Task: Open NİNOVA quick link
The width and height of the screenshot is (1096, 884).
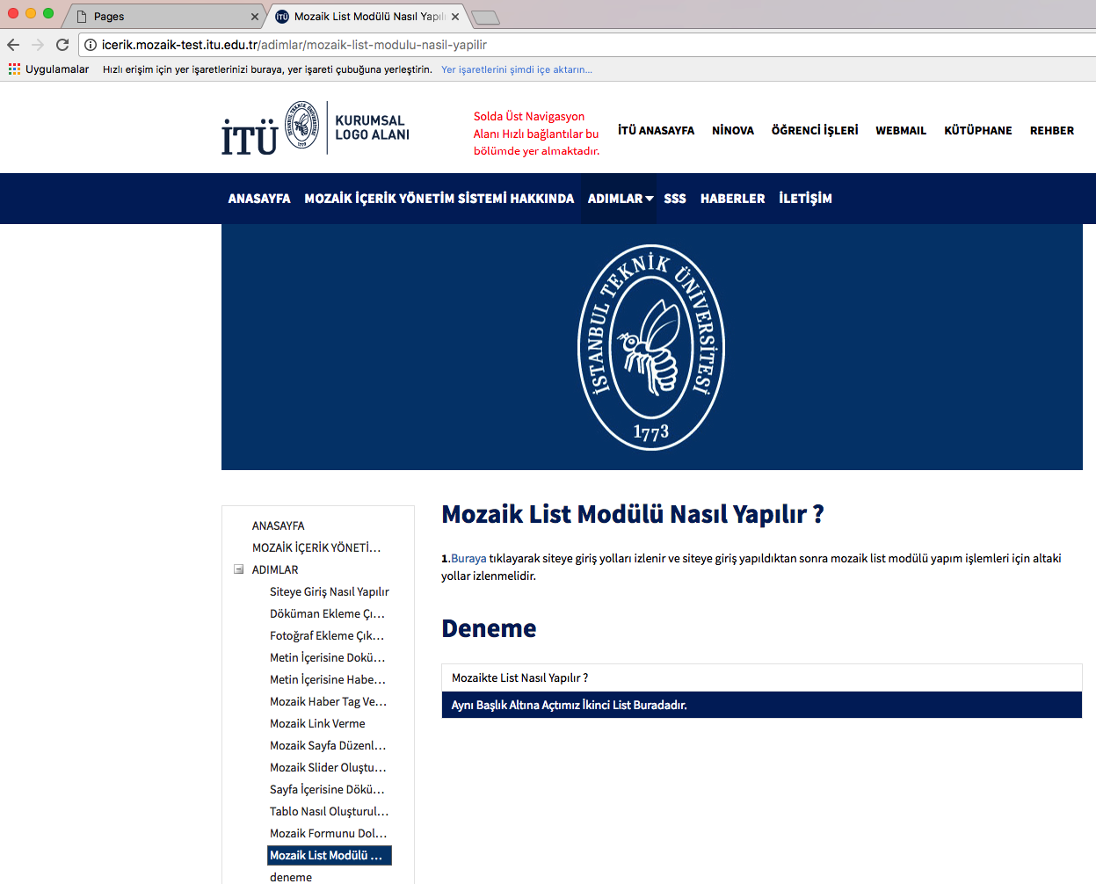Action: click(x=733, y=130)
